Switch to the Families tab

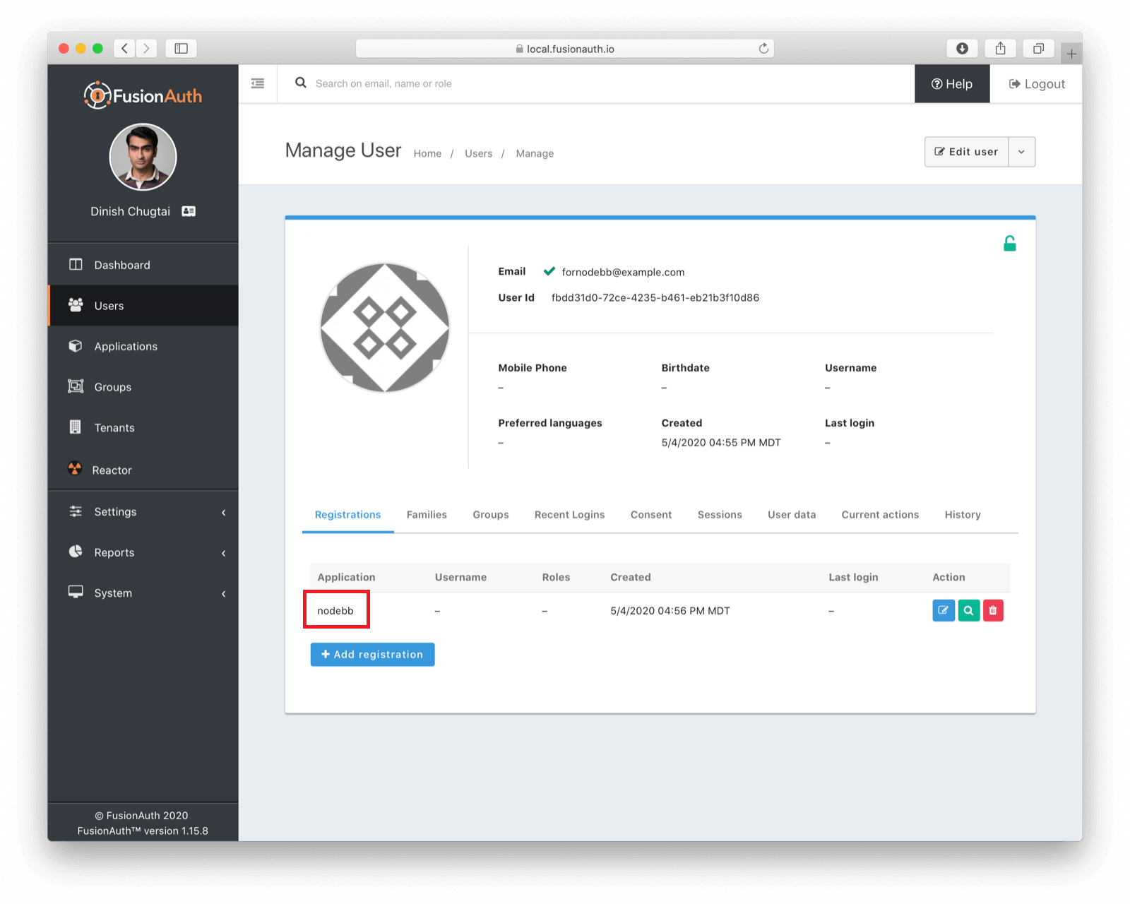tap(427, 515)
